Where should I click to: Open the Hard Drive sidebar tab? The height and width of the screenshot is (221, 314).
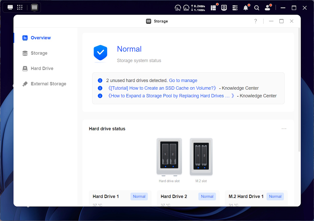(x=42, y=68)
